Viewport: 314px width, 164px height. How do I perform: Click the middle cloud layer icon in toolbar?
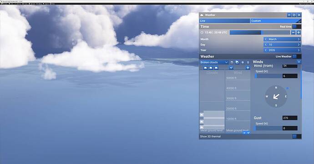(x=211, y=68)
